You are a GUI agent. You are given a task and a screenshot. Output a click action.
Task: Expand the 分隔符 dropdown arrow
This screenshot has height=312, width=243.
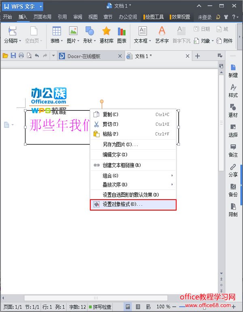(20, 41)
